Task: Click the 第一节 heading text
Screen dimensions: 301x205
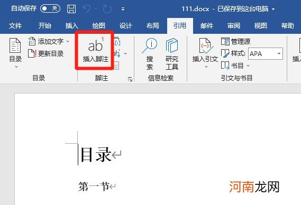Action: tap(94, 187)
